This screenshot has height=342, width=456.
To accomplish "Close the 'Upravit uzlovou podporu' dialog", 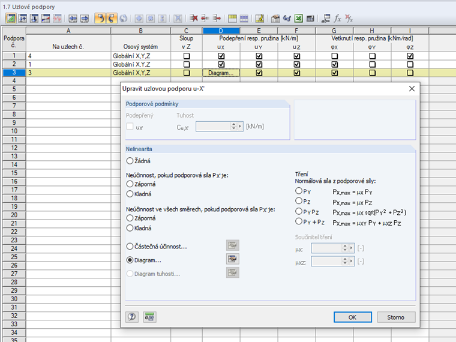I will [x=412, y=89].
